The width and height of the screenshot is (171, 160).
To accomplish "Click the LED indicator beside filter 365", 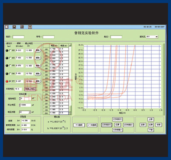I will click(7, 51).
